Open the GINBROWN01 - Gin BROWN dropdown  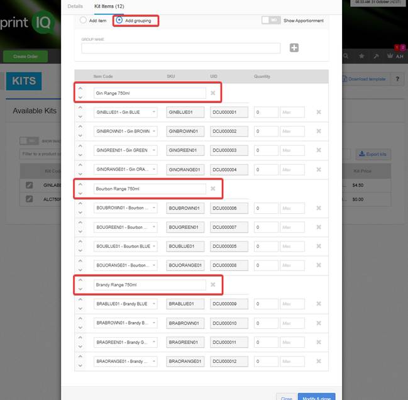pos(126,131)
